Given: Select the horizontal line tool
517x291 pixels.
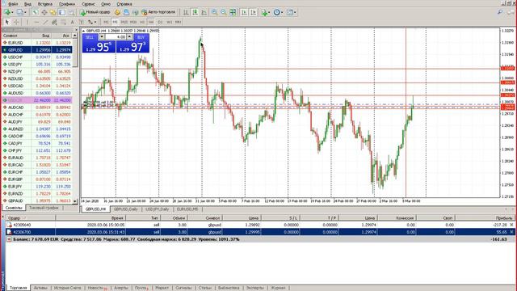Looking at the screenshot, I should pos(36,22).
